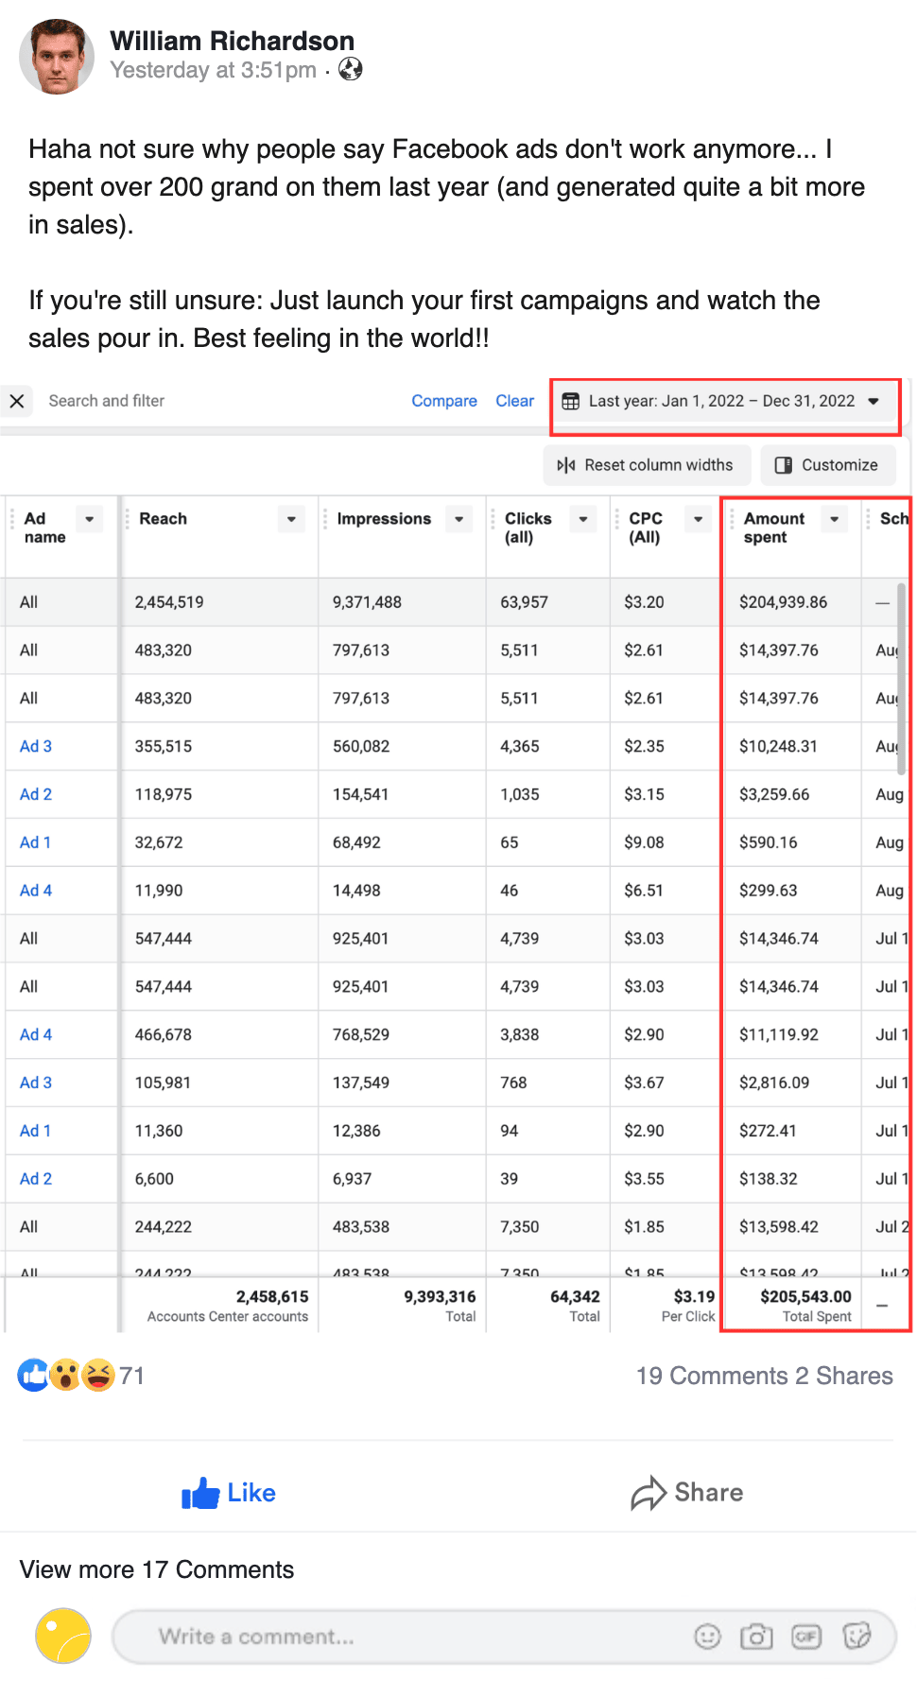Screen dimensions: 917x1681
Task: Select the $204,939.86 amount spent cell
Action: click(x=783, y=602)
